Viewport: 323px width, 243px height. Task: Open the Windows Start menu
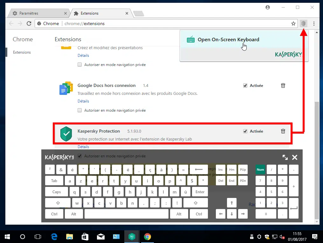[x=7, y=237]
